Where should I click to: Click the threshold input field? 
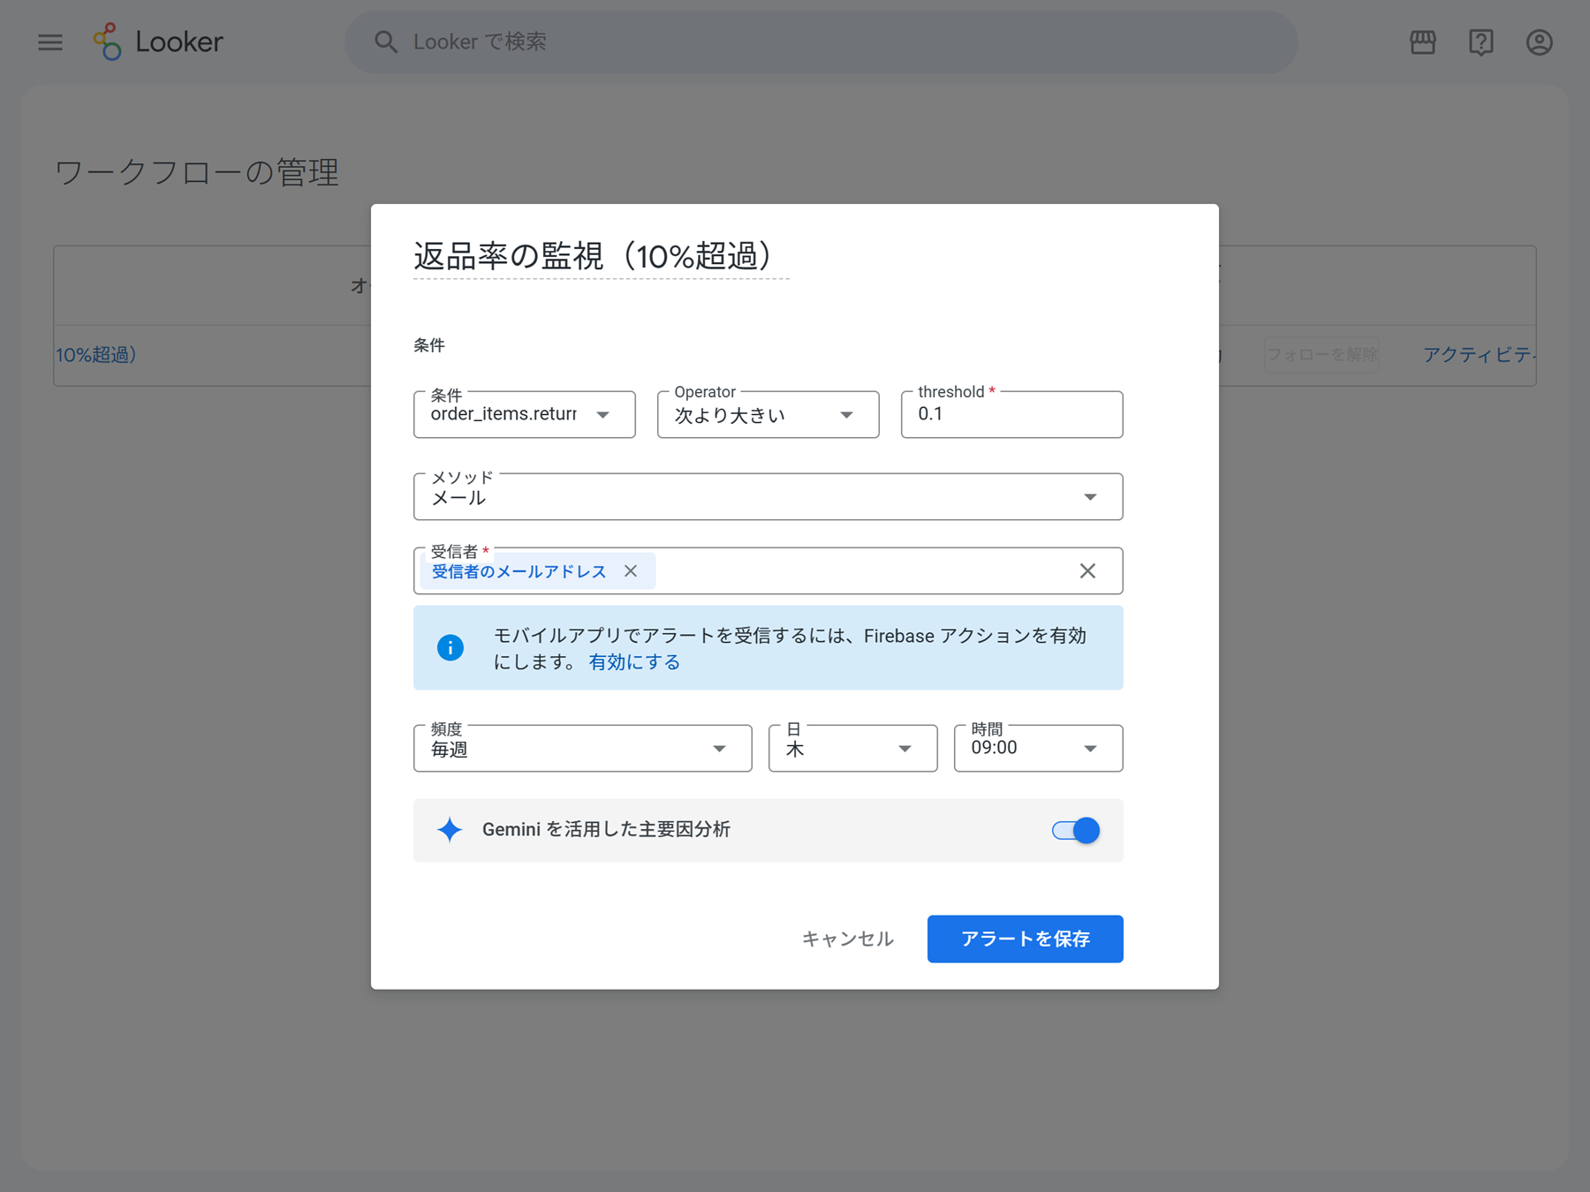click(1012, 414)
